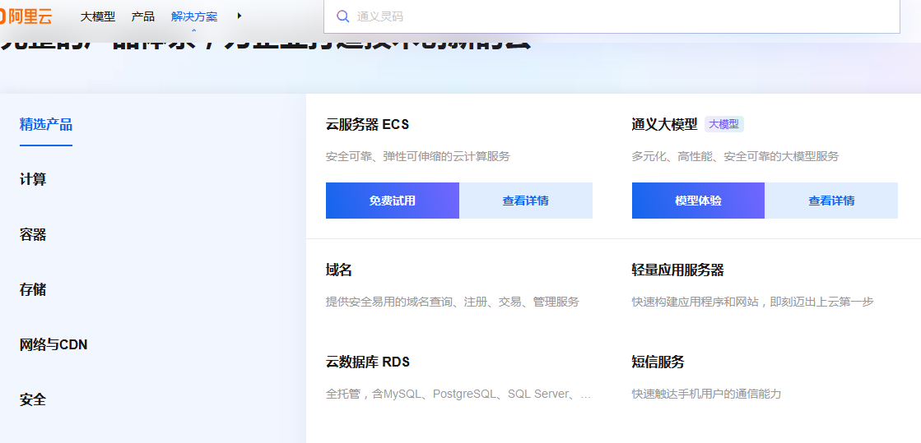This screenshot has height=443, width=921.
Task: Click the Alibaba Cloud 阿里云 logo
Action: point(26,16)
